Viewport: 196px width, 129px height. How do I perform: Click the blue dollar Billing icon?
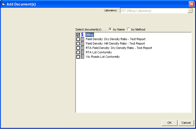click(82, 35)
